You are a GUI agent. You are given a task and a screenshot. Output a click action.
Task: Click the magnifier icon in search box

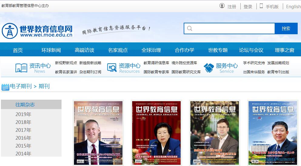coord(190,28)
